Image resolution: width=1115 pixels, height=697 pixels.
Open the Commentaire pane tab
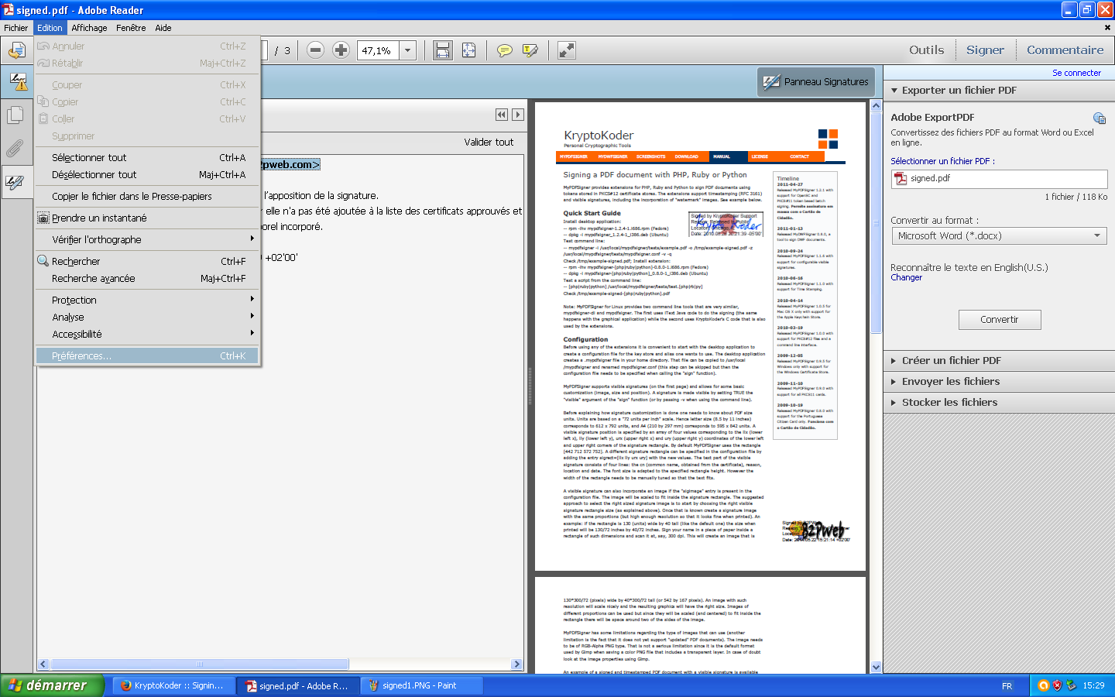(x=1065, y=50)
